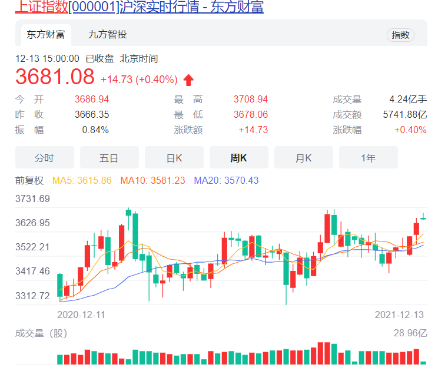Switch to the 九方智投 tab

(107, 35)
